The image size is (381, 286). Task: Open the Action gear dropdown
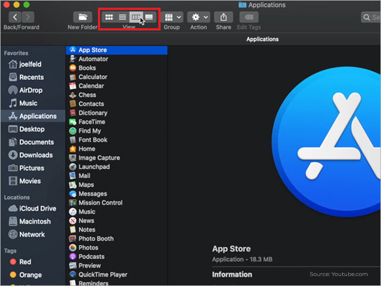click(x=199, y=17)
